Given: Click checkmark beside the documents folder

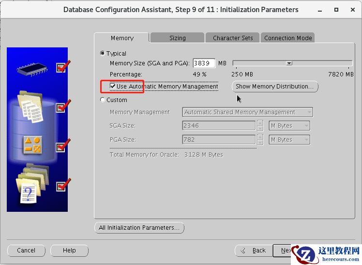Looking at the screenshot, I should click(63, 106).
